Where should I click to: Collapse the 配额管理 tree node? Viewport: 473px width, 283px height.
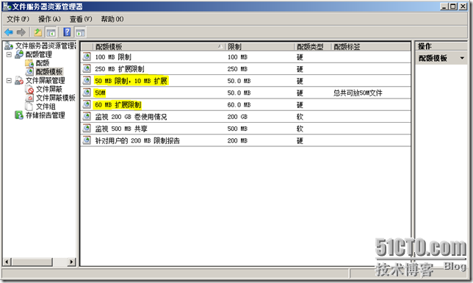9,54
